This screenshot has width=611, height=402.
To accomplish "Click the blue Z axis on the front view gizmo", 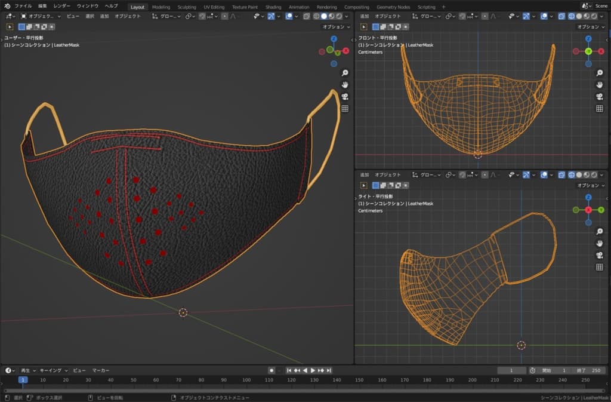I will pyautogui.click(x=588, y=39).
